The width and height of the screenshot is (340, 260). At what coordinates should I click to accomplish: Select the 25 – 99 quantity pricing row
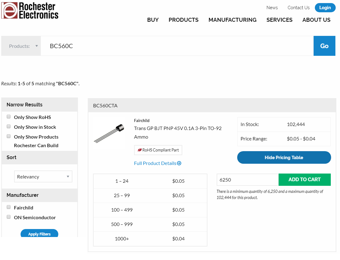point(150,195)
